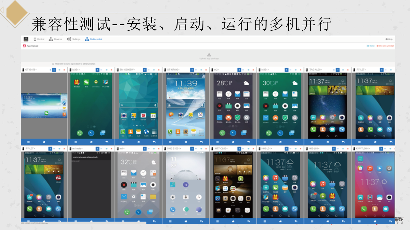Toggle landscape rotate button on GT-I9158 panel

54,70
